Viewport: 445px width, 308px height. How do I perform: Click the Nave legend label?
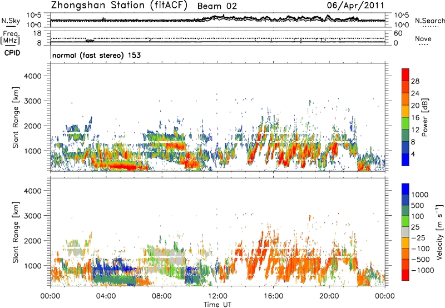coord(423,39)
